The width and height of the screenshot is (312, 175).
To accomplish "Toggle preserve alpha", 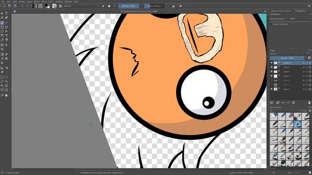I will 109,6.
